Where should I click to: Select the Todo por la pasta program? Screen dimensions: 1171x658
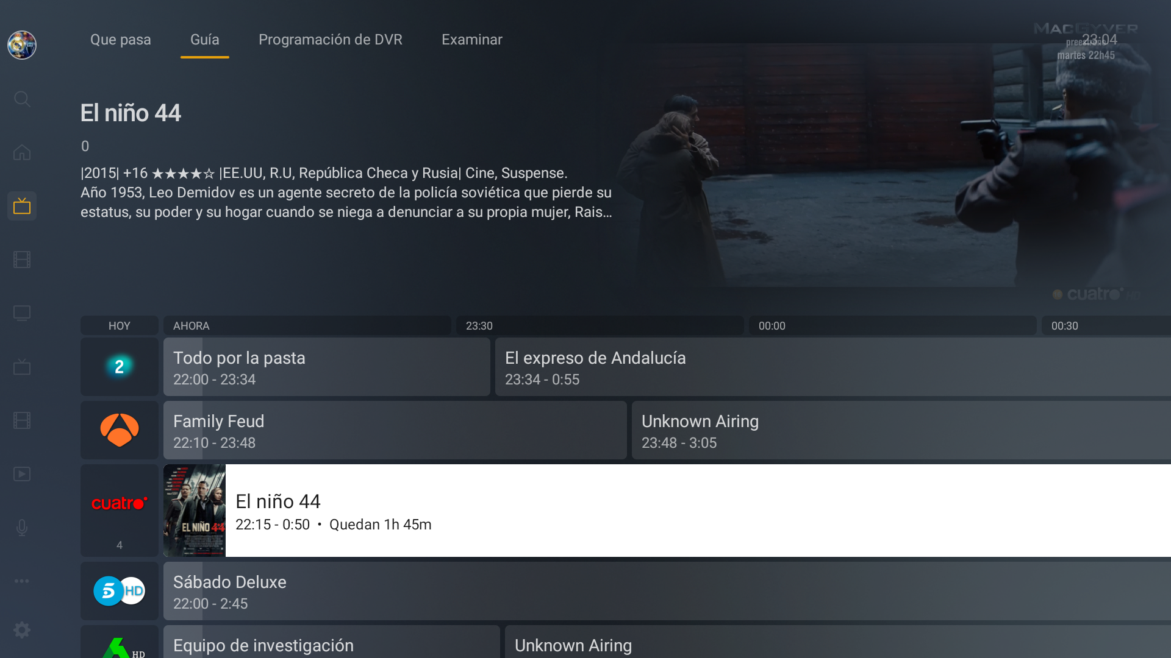coord(327,367)
